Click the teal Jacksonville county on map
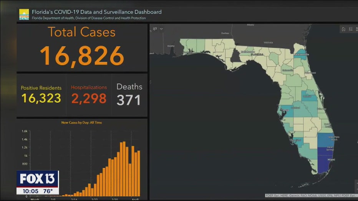Image resolution: width=358 pixels, height=201 pixels. (300, 54)
